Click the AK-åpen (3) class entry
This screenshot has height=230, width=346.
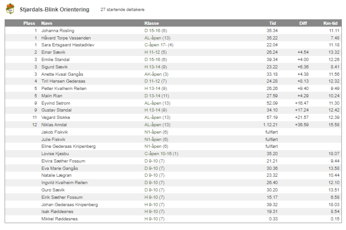[156, 74]
